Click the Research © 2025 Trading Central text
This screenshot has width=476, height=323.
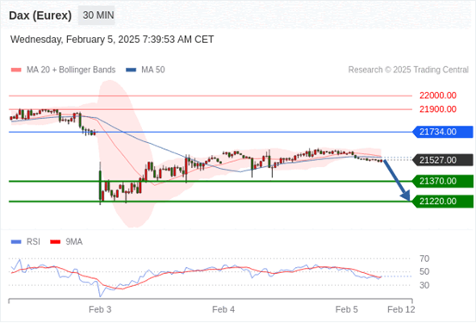coord(408,70)
